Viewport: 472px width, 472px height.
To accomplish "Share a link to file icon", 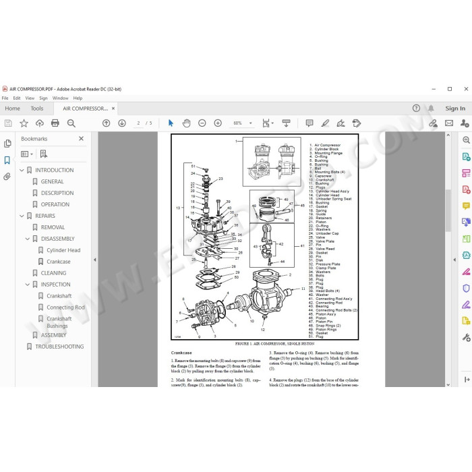I will point(433,123).
